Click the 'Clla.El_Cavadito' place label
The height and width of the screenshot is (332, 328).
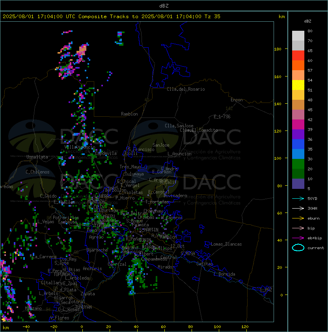point(199,130)
